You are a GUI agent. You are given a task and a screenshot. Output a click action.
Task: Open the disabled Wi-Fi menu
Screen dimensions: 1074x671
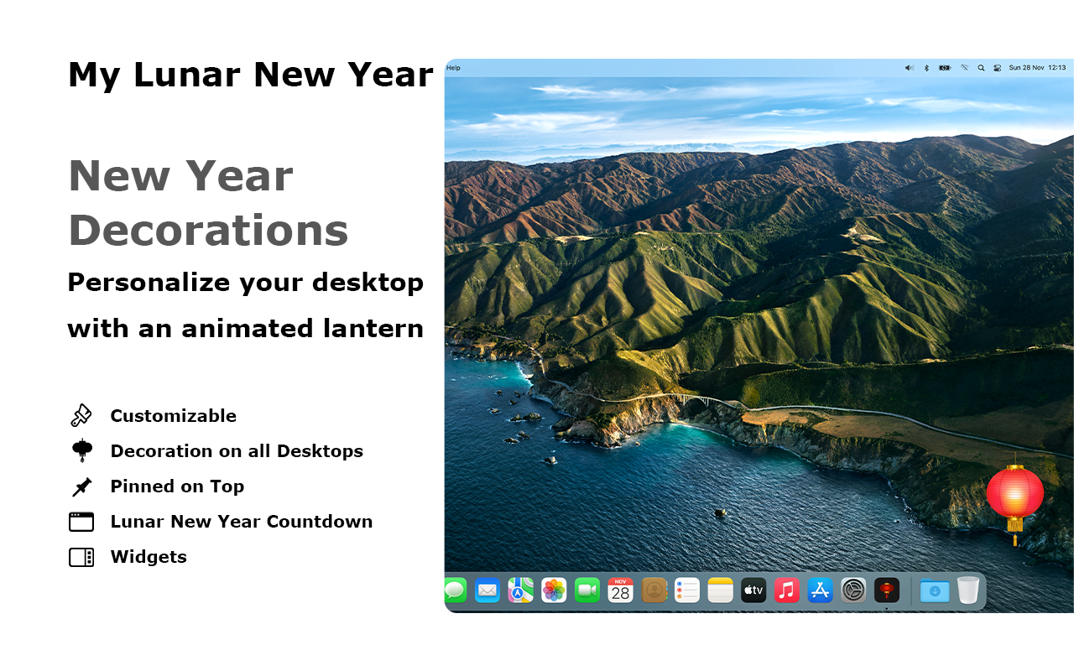tap(964, 67)
